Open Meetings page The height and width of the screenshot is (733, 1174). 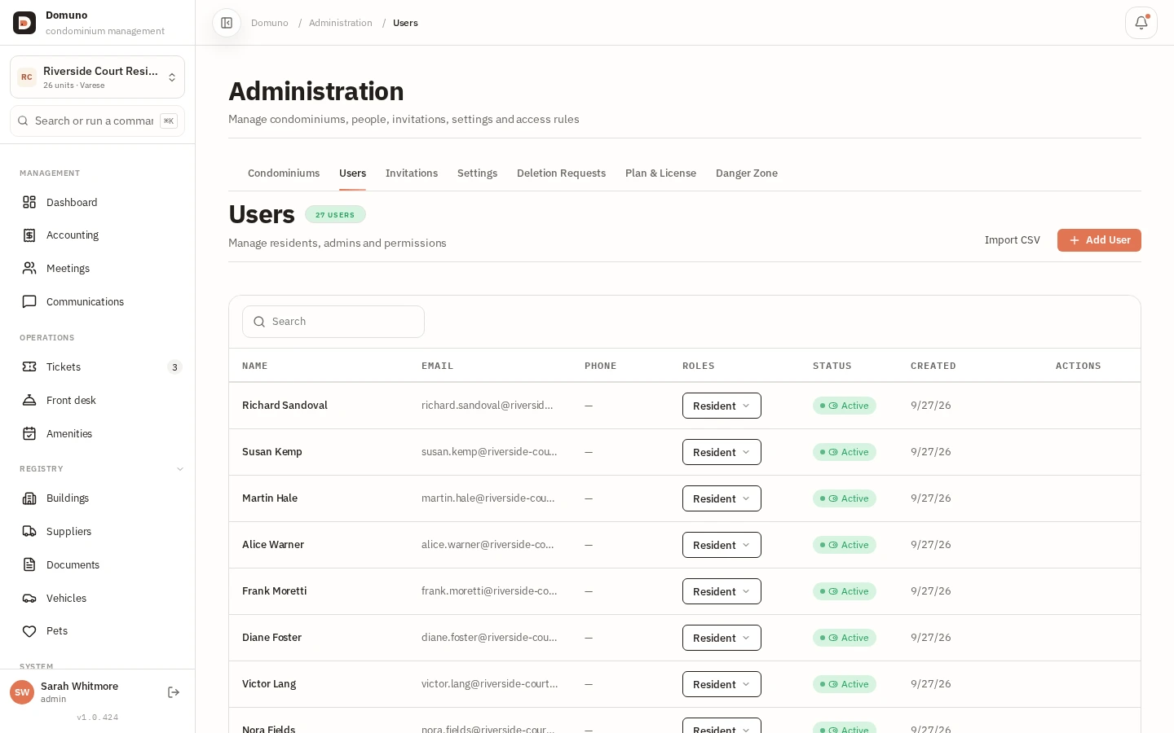coord(97,268)
